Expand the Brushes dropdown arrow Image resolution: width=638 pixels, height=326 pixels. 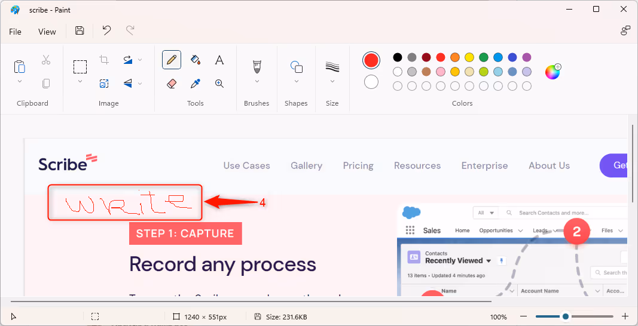(x=257, y=81)
